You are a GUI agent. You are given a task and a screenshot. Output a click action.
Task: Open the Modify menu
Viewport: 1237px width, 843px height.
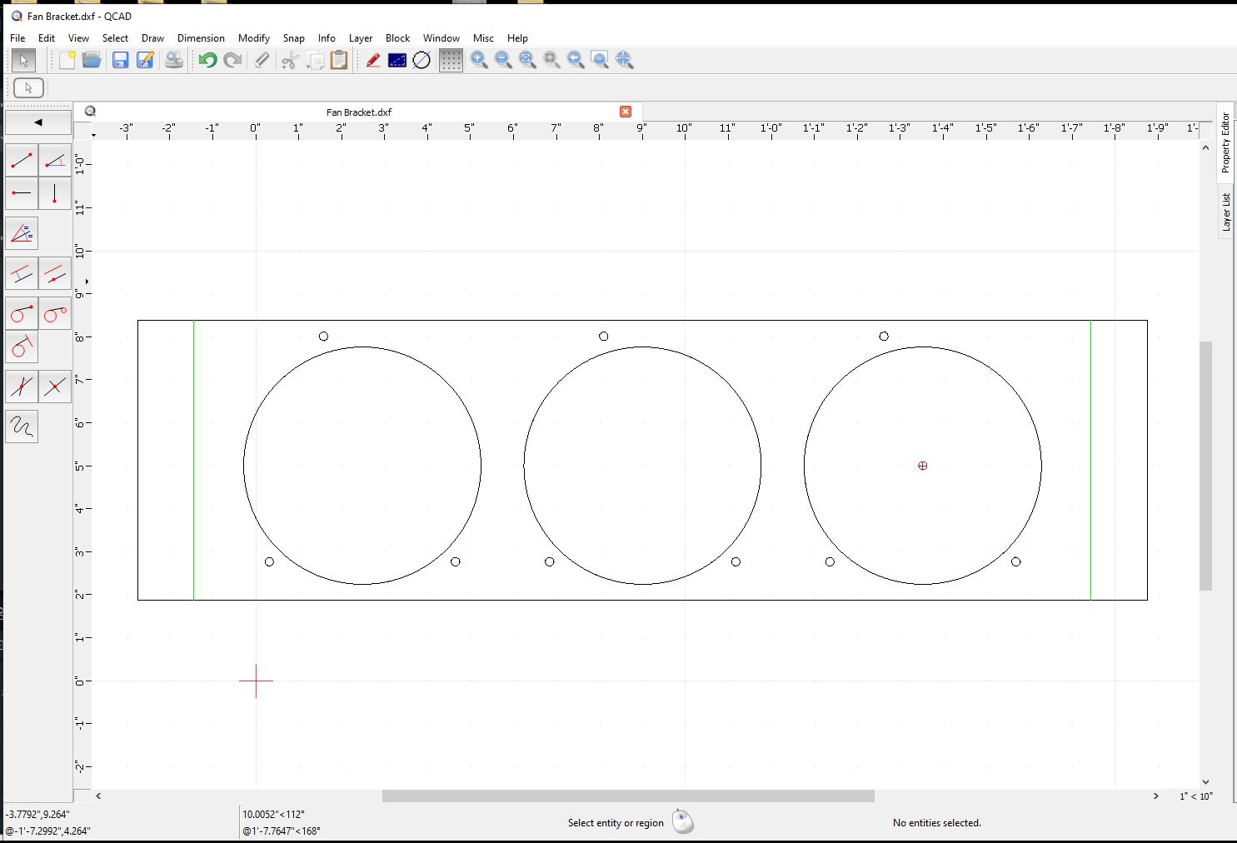coord(253,38)
